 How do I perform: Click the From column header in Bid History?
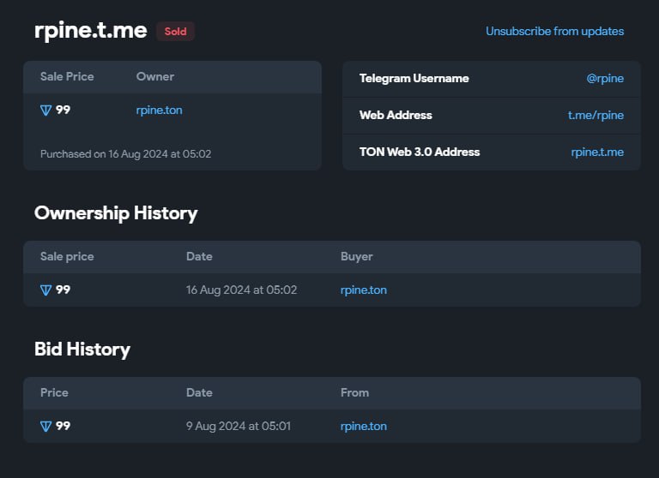pyautogui.click(x=354, y=392)
